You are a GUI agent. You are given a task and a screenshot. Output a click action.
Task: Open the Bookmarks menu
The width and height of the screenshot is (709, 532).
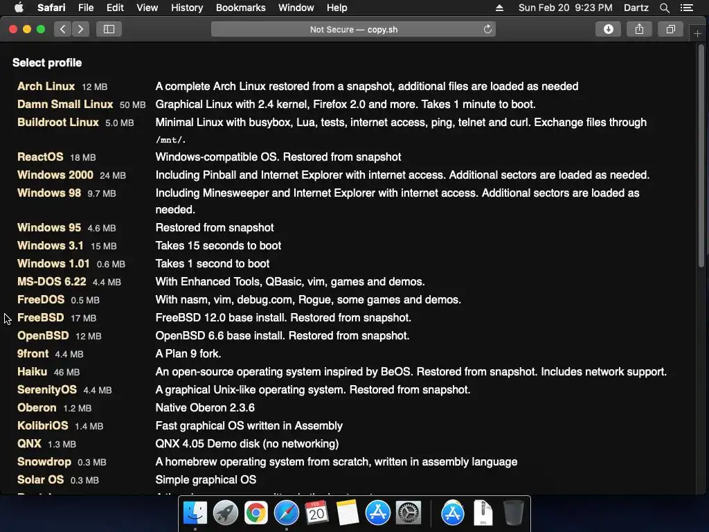pos(240,8)
